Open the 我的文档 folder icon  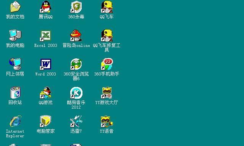pos(15,7)
